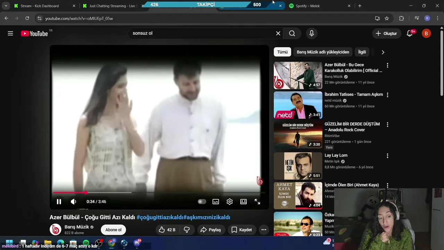The image size is (444, 250).
Task: Dislike the video with thumbs down
Action: click(187, 230)
